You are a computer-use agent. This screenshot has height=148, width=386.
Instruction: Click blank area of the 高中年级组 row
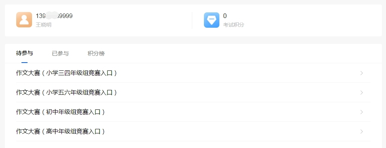tap(231, 132)
